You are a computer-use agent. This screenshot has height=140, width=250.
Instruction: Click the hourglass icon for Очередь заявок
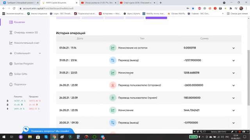[x=11, y=32]
